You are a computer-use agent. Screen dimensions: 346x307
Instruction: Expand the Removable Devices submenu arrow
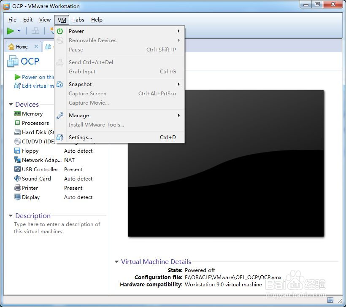179,40
